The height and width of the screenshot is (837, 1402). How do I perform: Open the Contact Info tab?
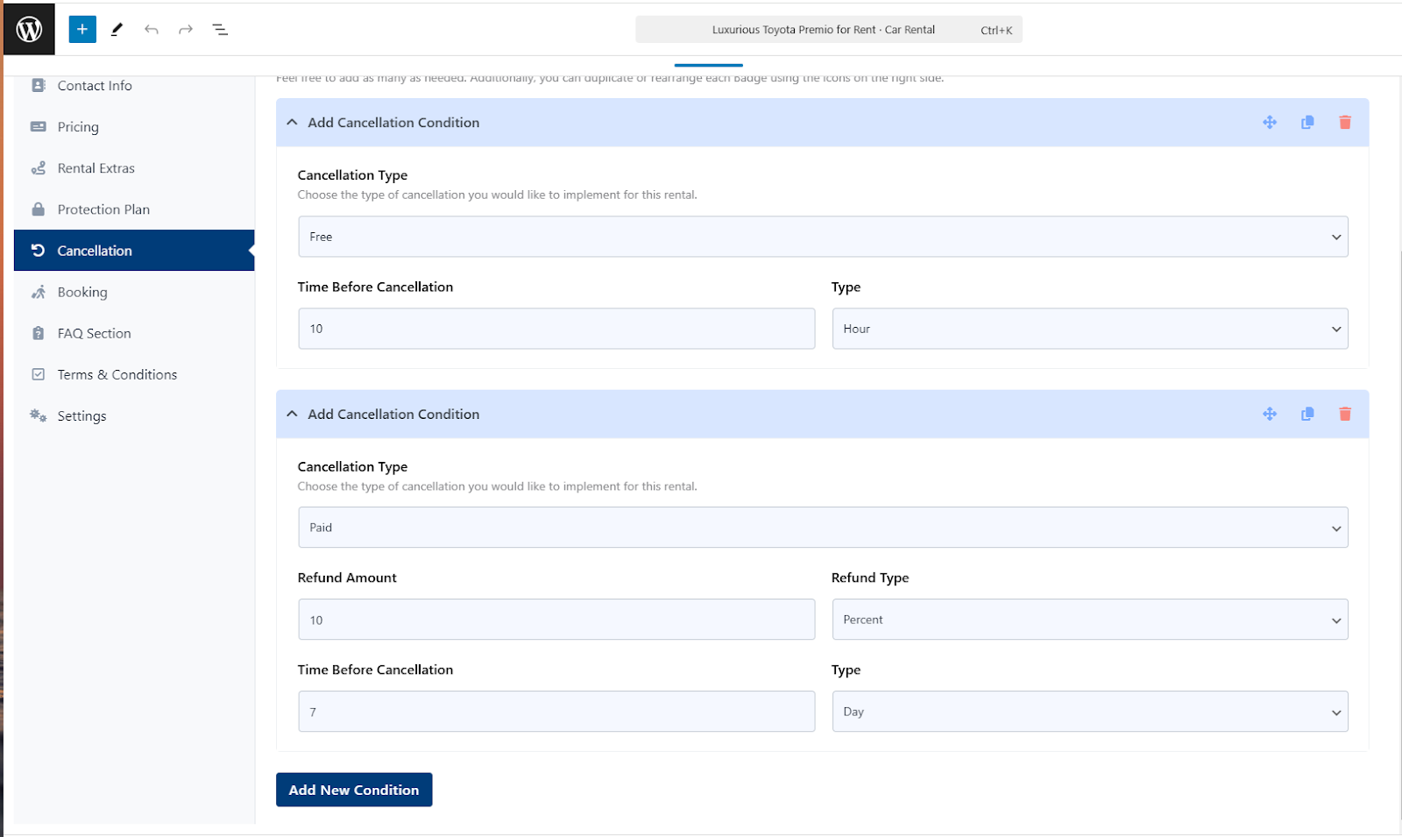tap(134, 85)
